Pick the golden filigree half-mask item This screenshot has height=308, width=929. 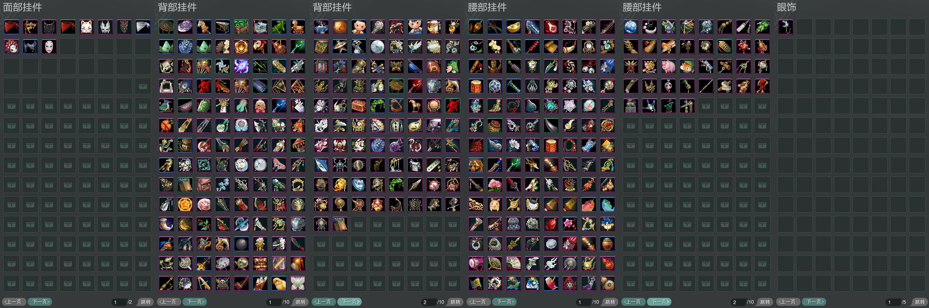point(30,27)
